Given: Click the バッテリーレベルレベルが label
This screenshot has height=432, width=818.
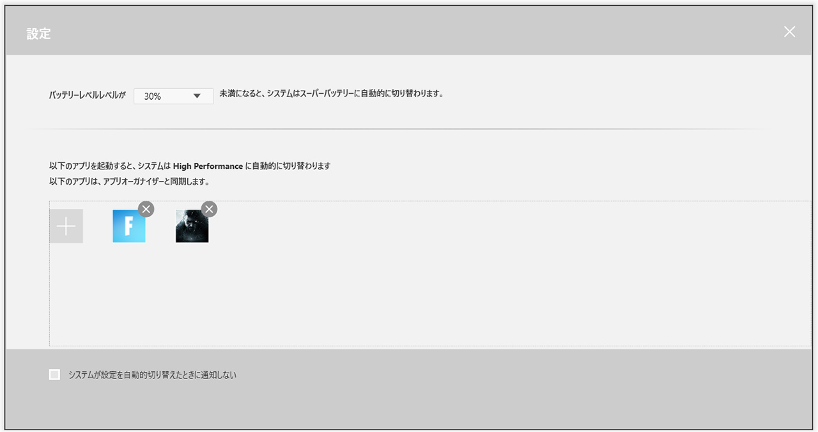Looking at the screenshot, I should 88,96.
